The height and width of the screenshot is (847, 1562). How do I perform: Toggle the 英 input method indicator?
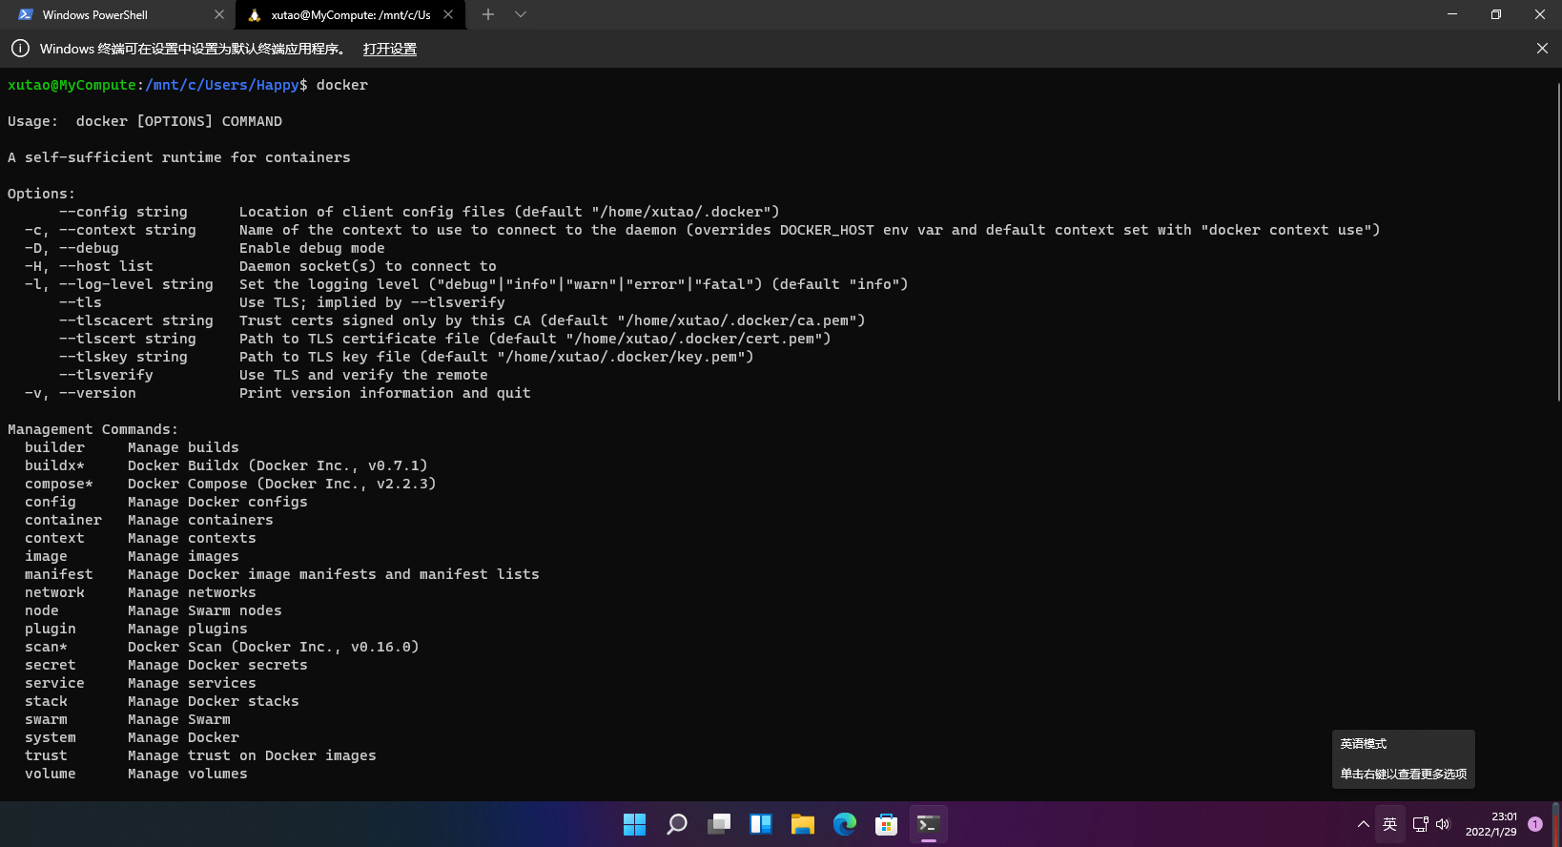tap(1390, 824)
